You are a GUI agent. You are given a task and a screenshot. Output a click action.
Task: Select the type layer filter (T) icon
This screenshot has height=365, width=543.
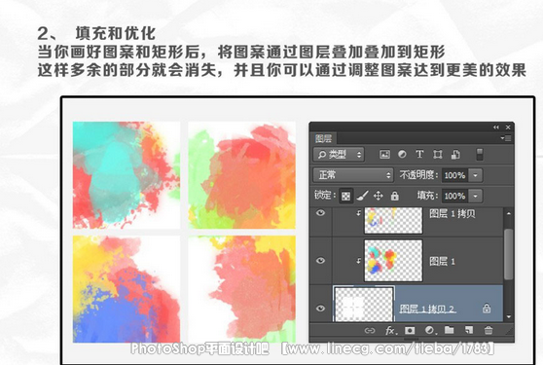pos(419,154)
